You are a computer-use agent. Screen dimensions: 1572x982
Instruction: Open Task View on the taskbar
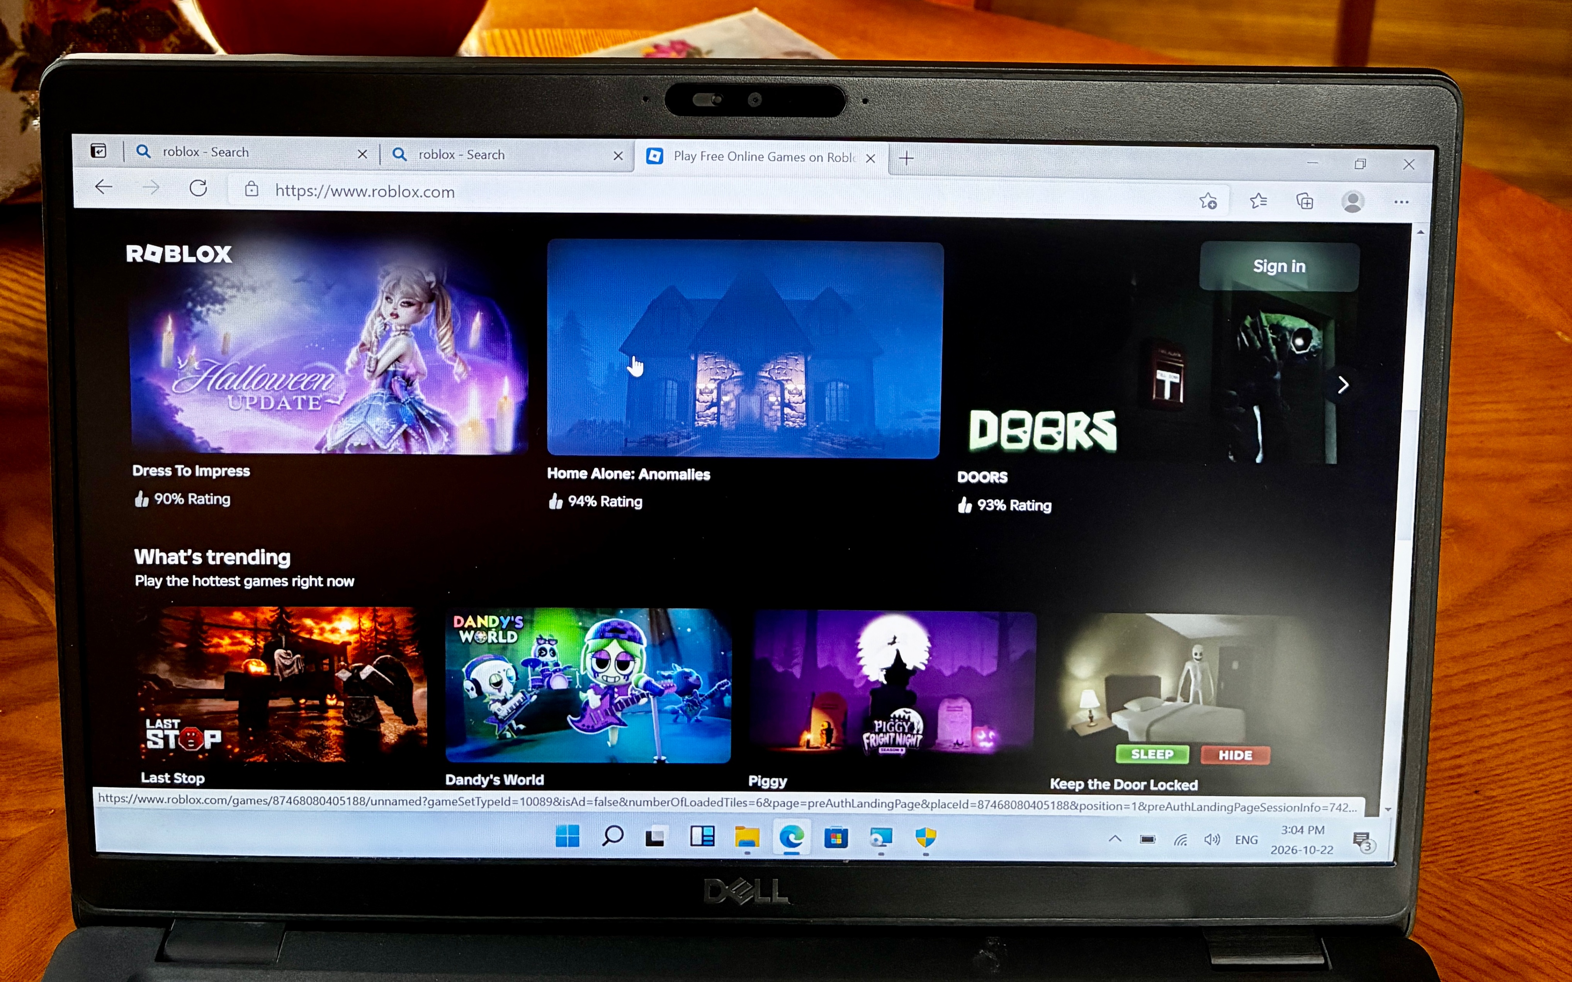pos(656,837)
